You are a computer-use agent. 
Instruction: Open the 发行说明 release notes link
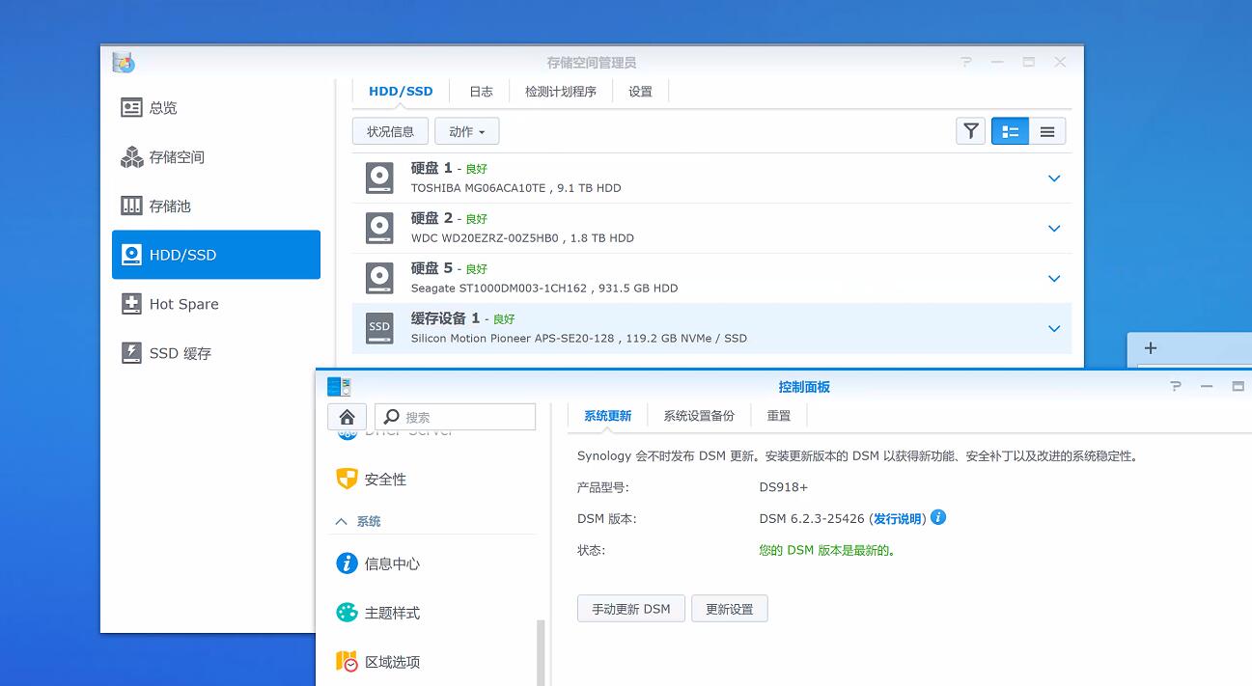coord(898,519)
